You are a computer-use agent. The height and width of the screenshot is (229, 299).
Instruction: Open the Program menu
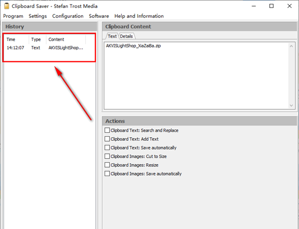point(13,16)
